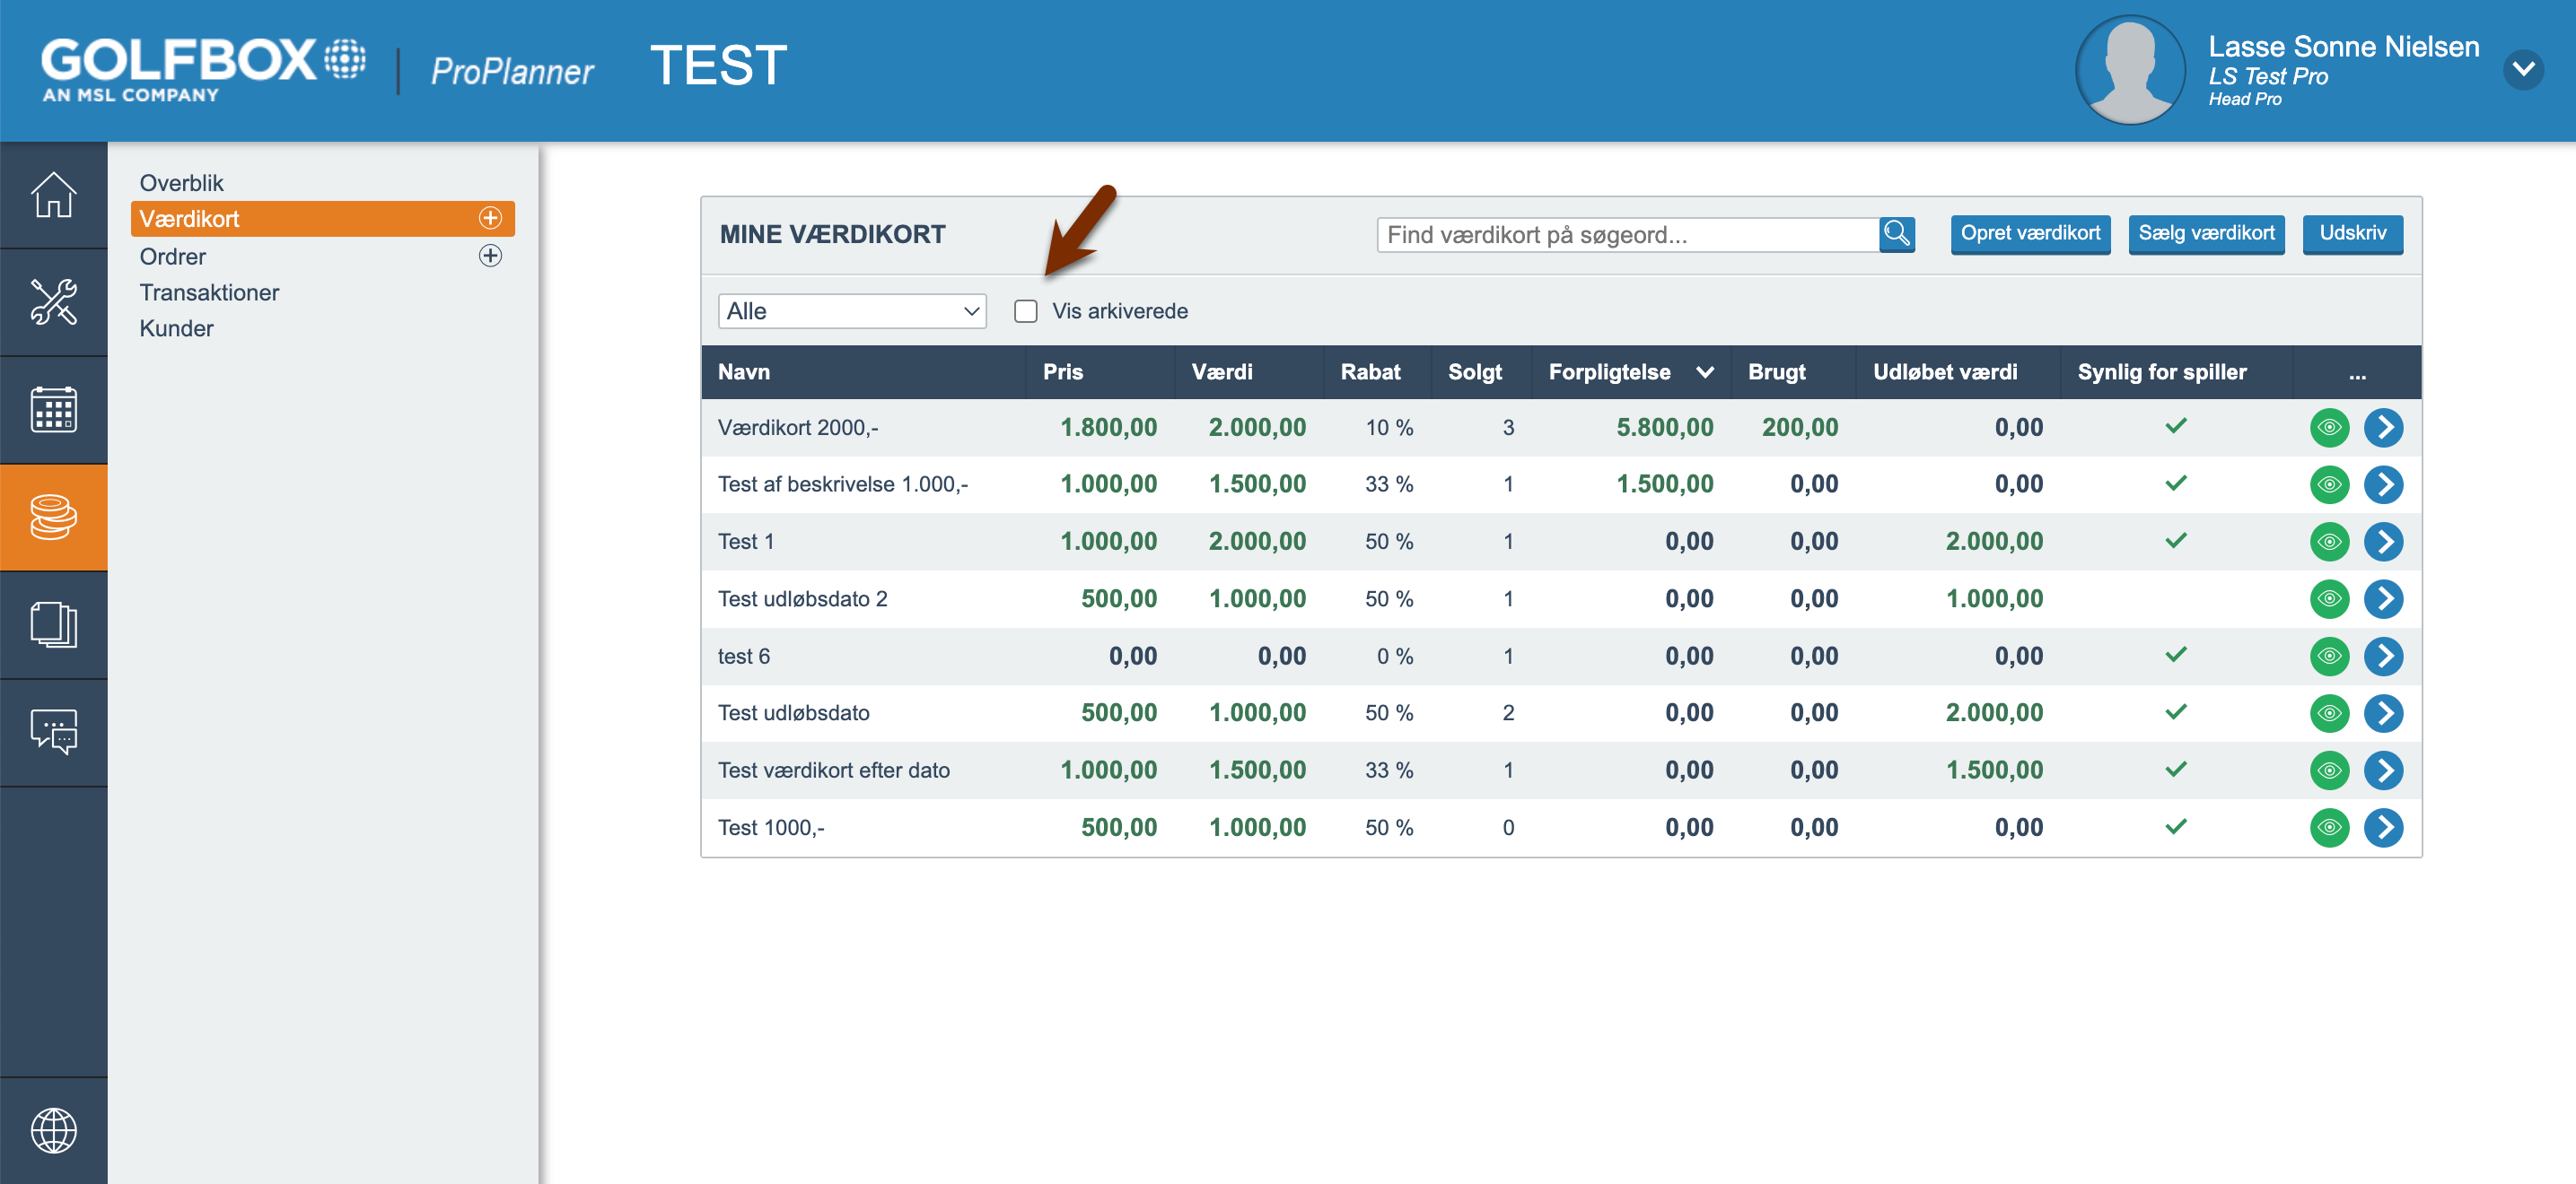Click the Opret værdikort button
This screenshot has height=1184, width=2576.
coord(2029,234)
